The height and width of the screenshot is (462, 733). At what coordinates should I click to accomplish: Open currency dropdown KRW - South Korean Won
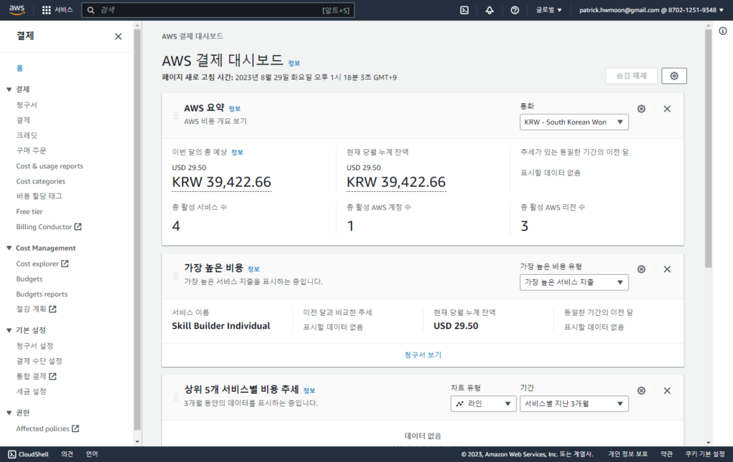coord(574,122)
